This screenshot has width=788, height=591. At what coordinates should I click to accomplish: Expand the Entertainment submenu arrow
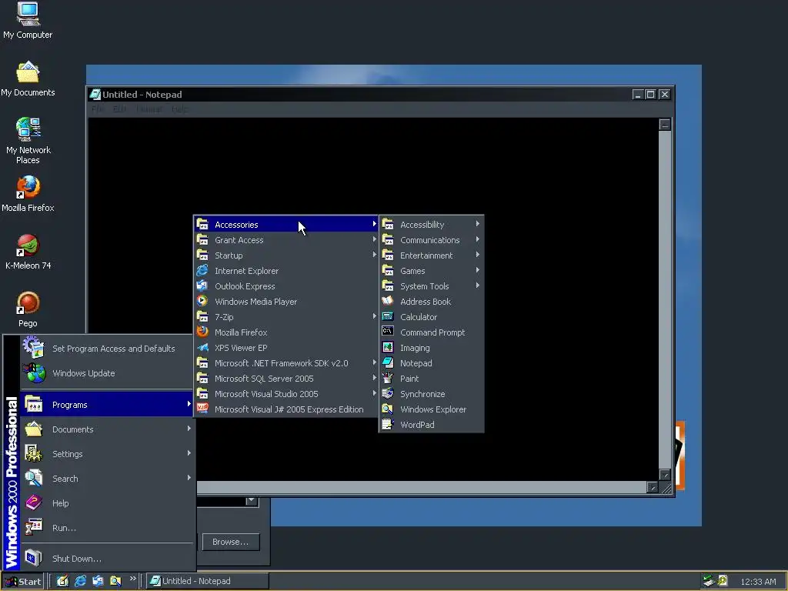click(x=477, y=255)
